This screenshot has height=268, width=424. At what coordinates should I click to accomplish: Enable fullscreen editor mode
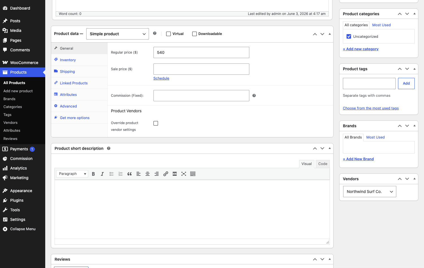[x=184, y=174]
